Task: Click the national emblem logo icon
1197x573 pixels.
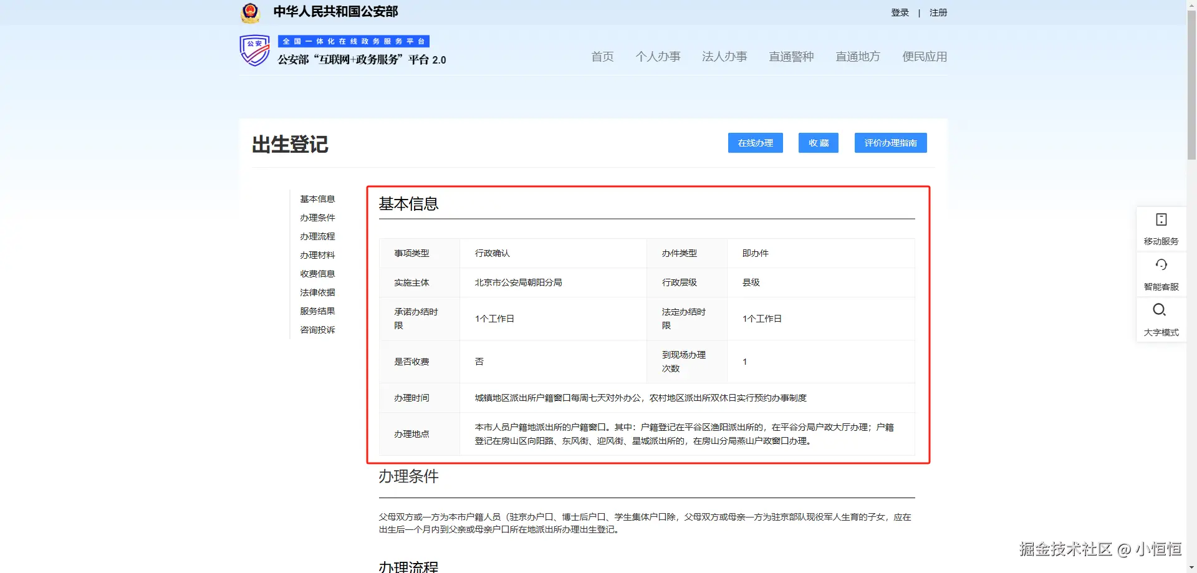Action: click(x=250, y=12)
